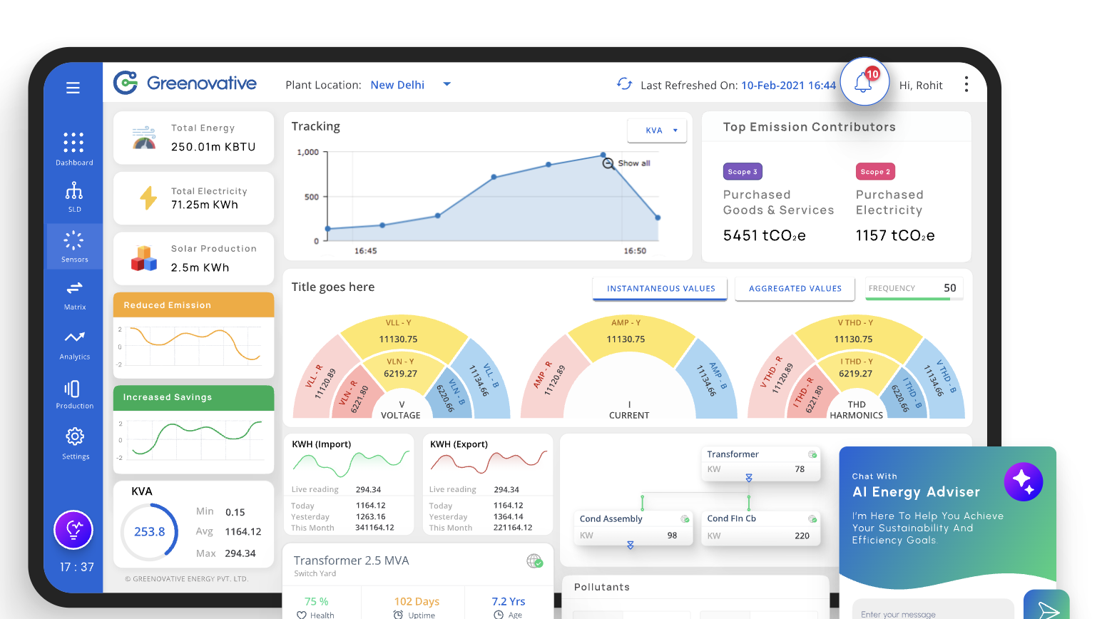
Task: Open the KVA tracking dropdown
Action: click(x=657, y=131)
